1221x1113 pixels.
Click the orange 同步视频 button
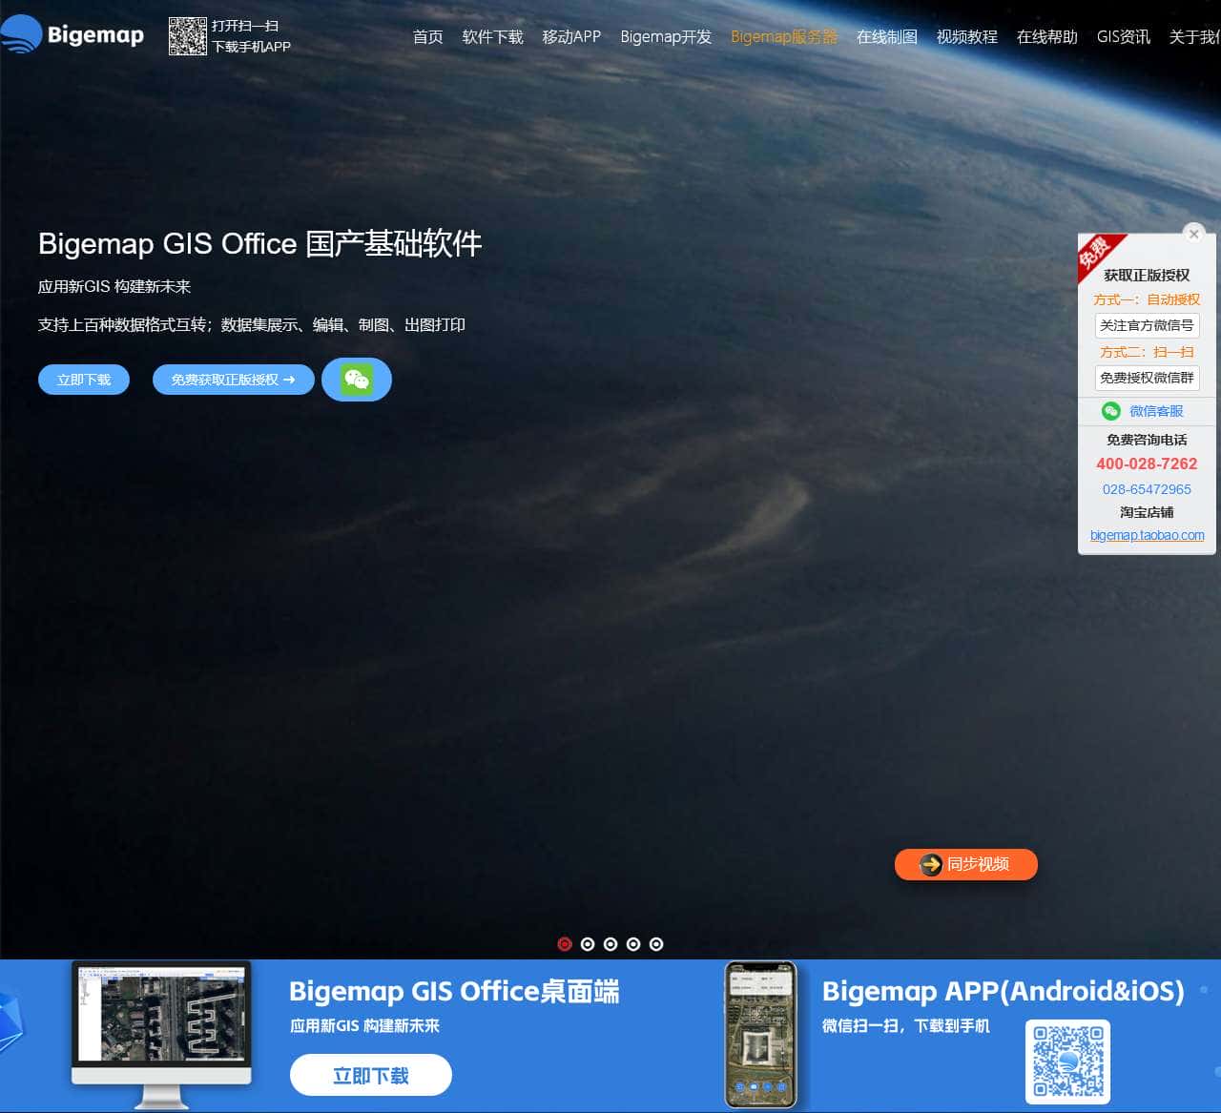point(966,864)
